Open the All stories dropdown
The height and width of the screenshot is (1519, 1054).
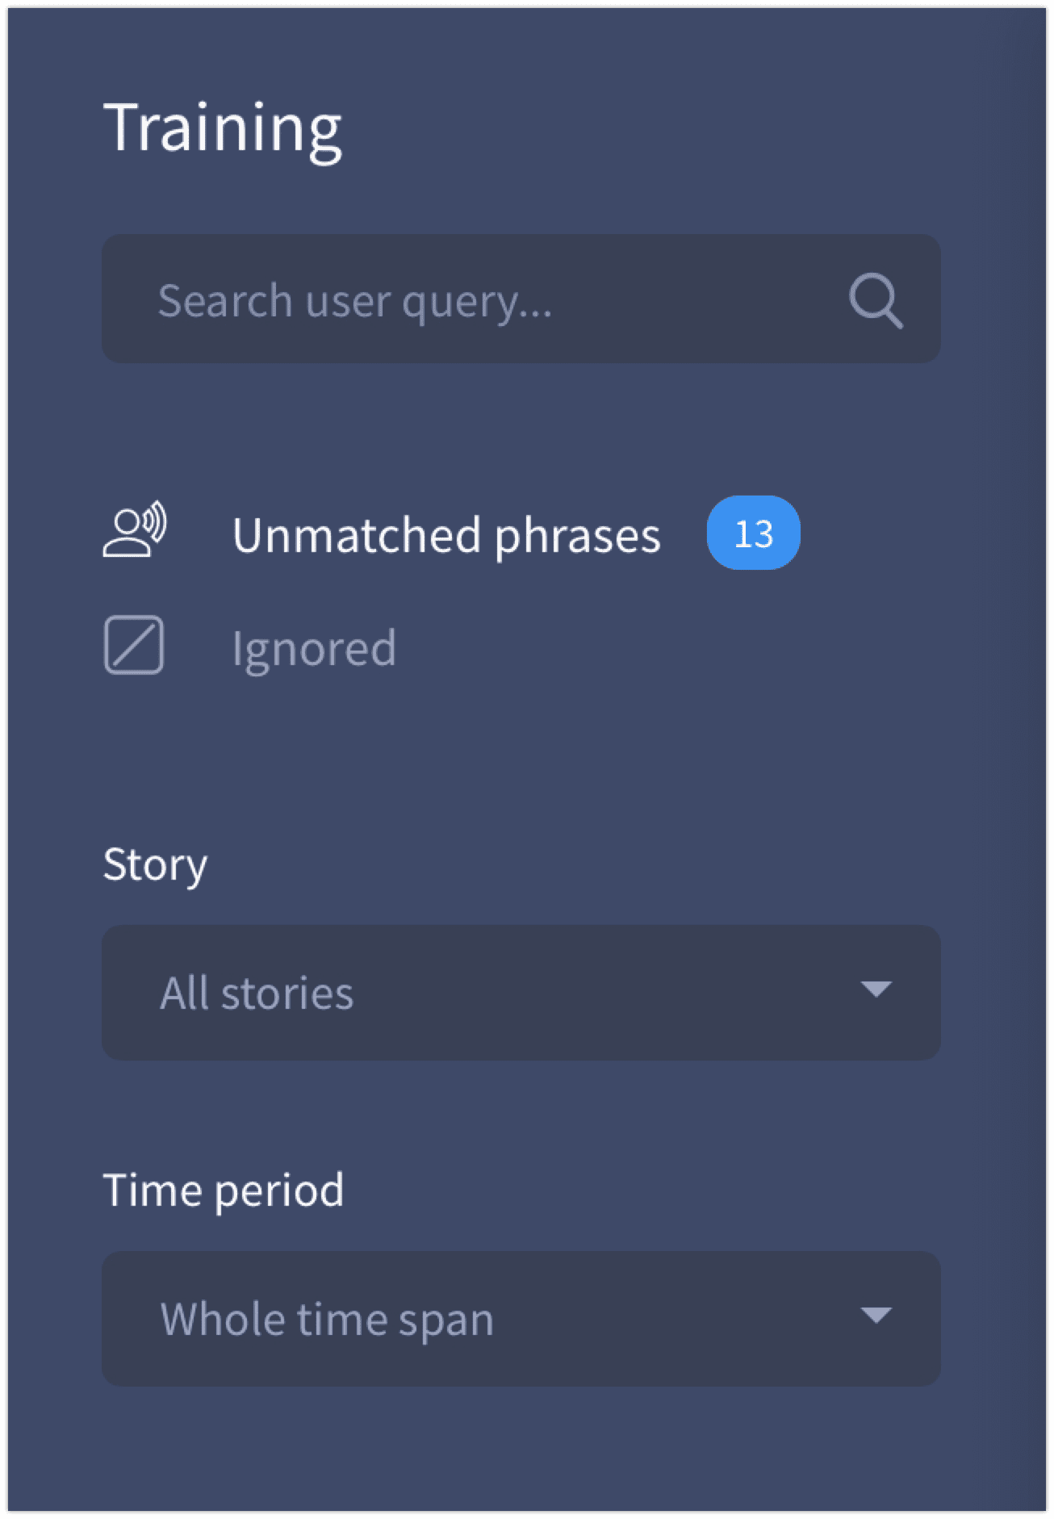(521, 993)
